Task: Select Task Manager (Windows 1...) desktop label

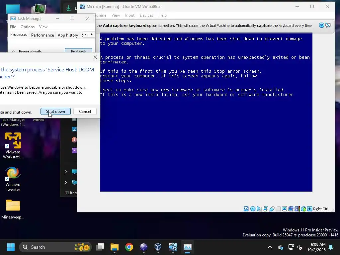Action: click(13, 122)
